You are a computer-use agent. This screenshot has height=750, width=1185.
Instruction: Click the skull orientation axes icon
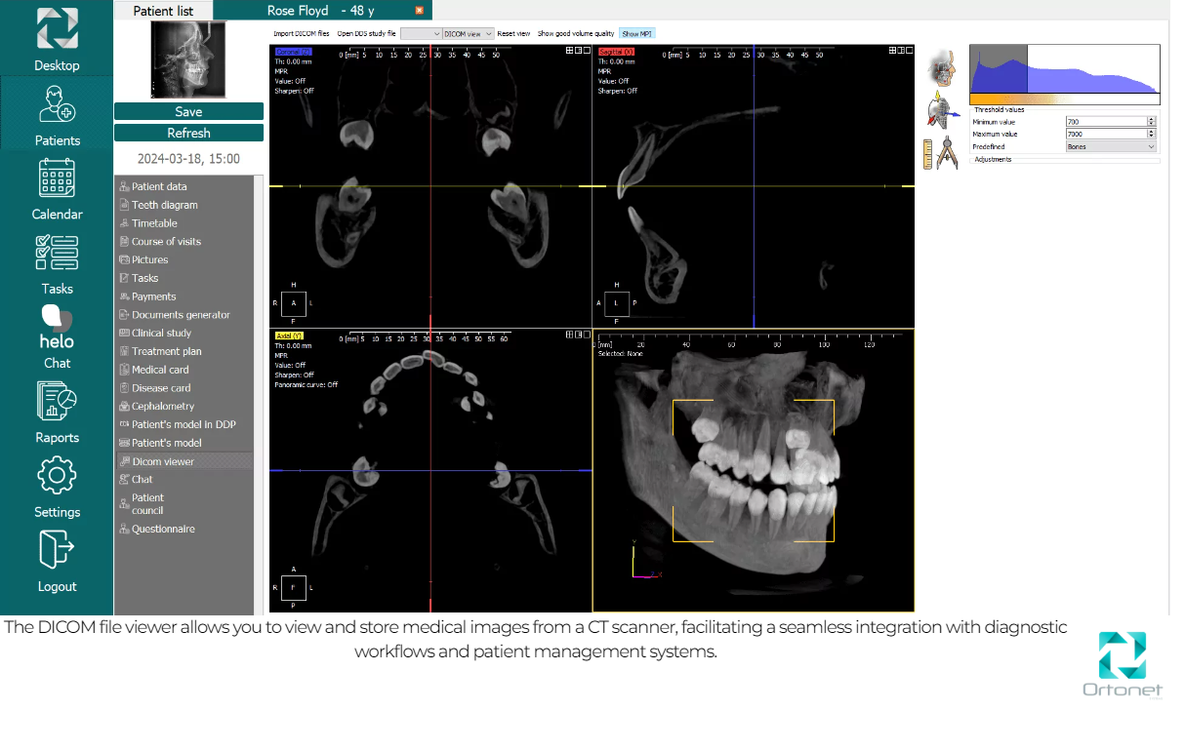941,110
